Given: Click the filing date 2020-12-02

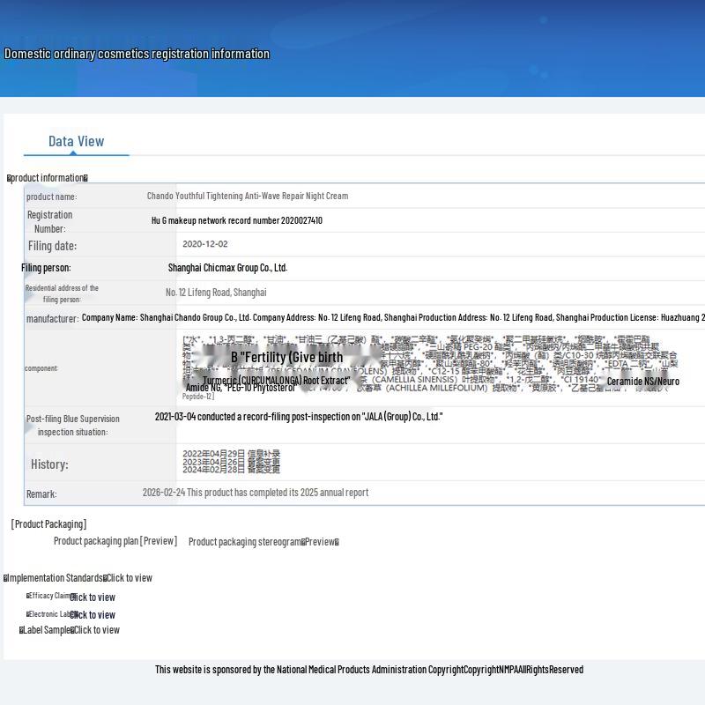Looking at the screenshot, I should pyautogui.click(x=205, y=244).
